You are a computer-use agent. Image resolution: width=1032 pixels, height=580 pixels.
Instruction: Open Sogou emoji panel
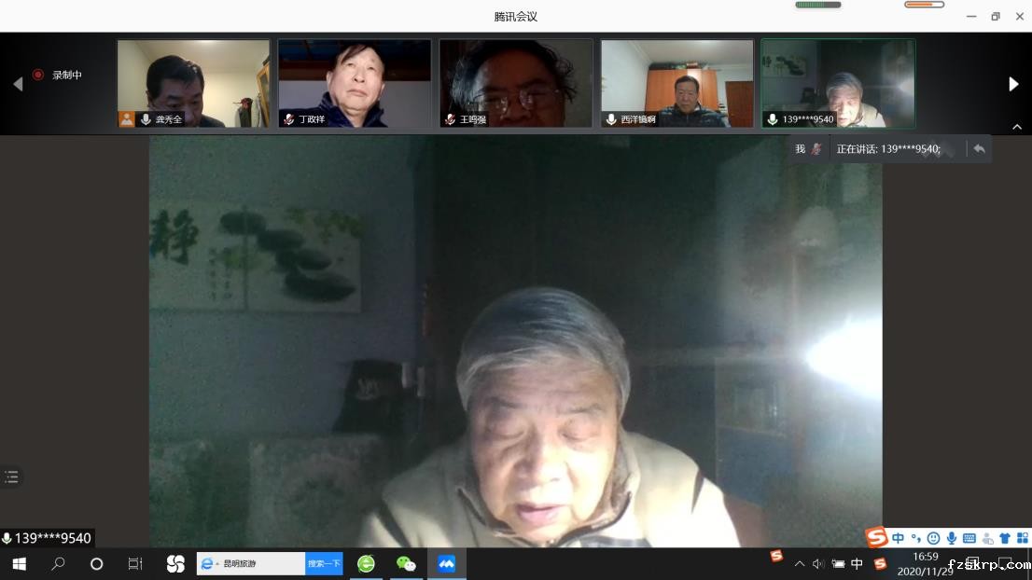tap(933, 538)
